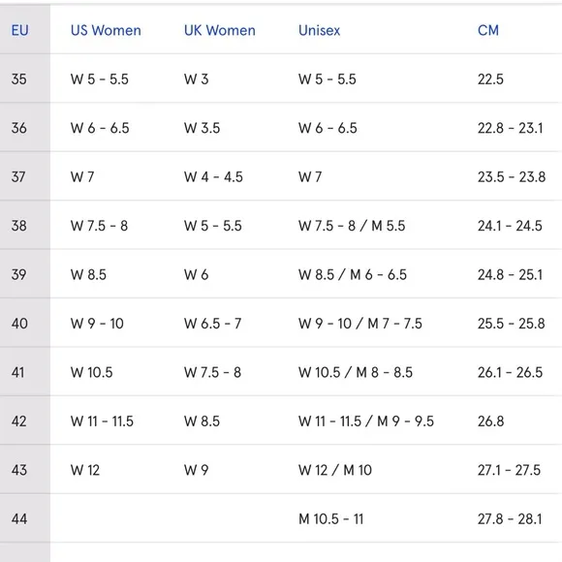Screen dimensions: 562x562
Task: Select EU size 44 row label
Action: click(19, 519)
